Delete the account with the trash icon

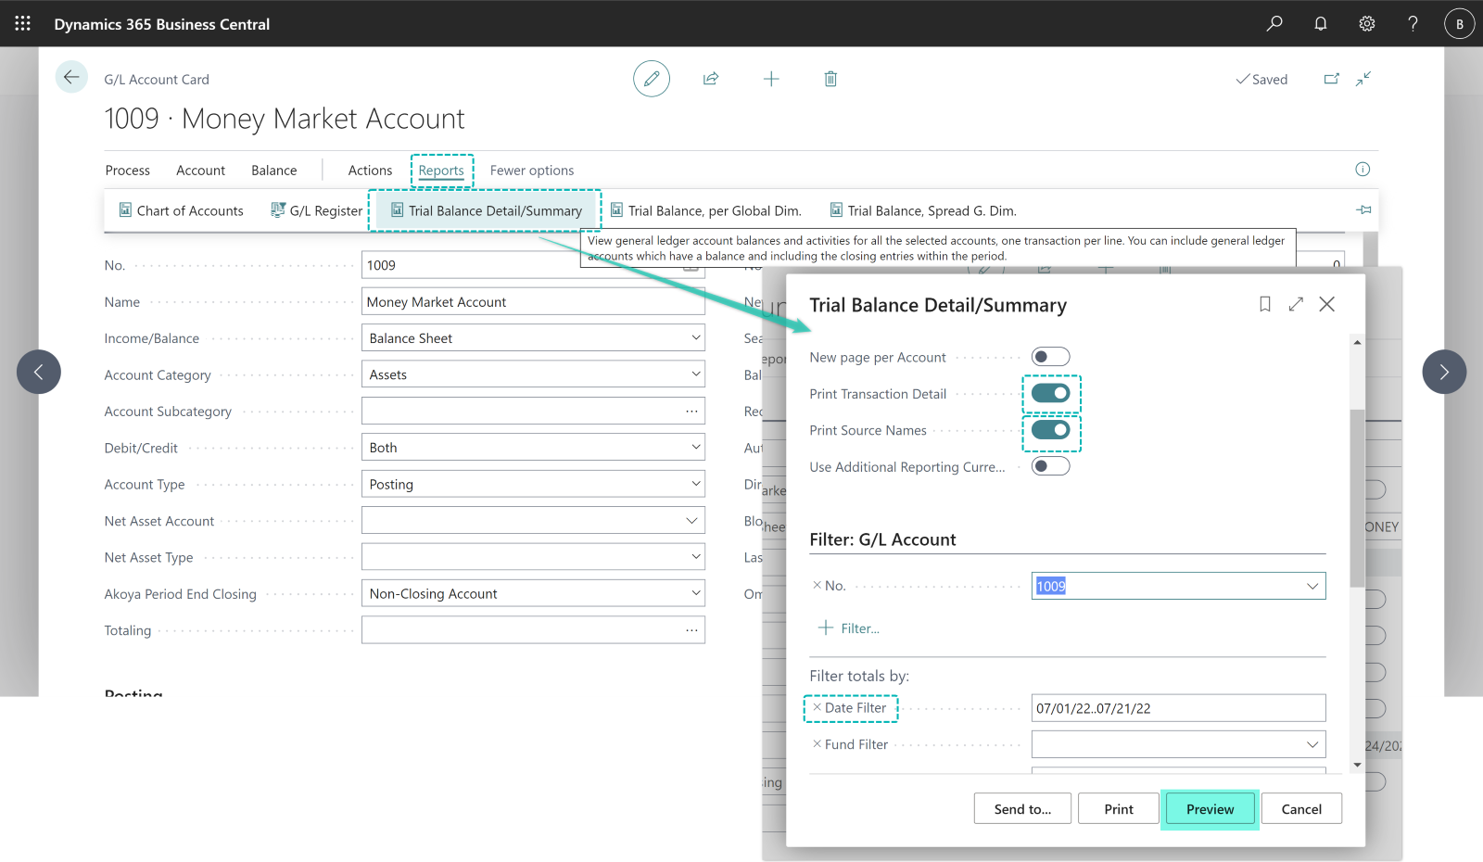pos(830,79)
